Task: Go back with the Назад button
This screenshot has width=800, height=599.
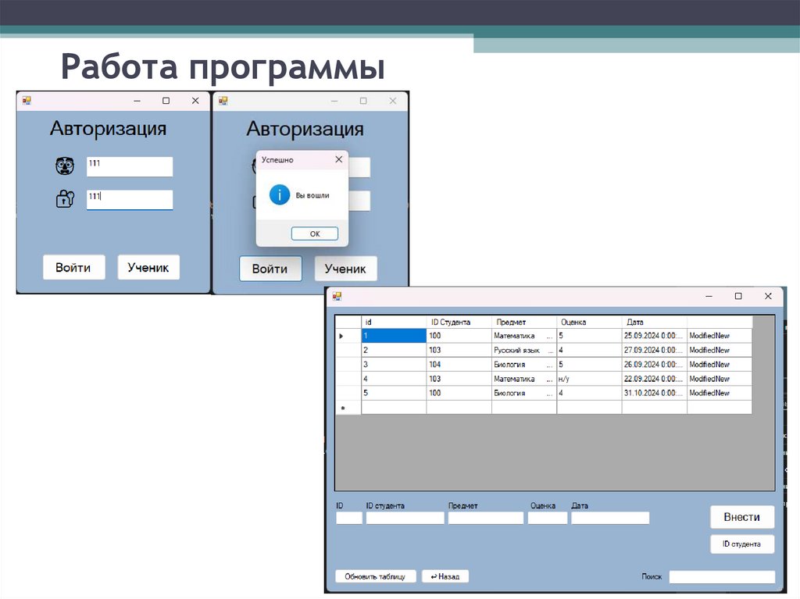Action: [x=445, y=576]
